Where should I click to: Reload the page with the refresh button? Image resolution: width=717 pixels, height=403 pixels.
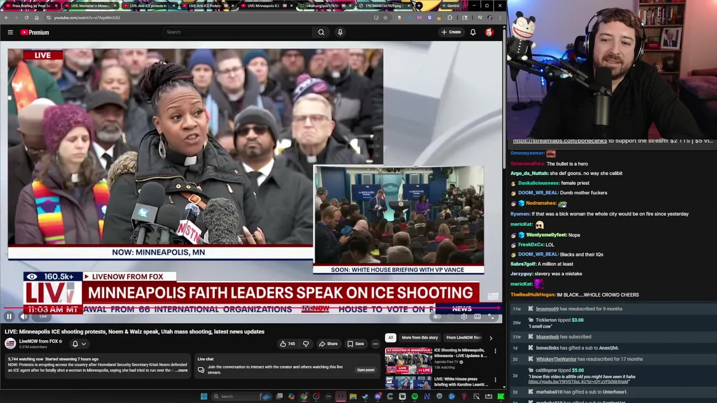point(26,17)
